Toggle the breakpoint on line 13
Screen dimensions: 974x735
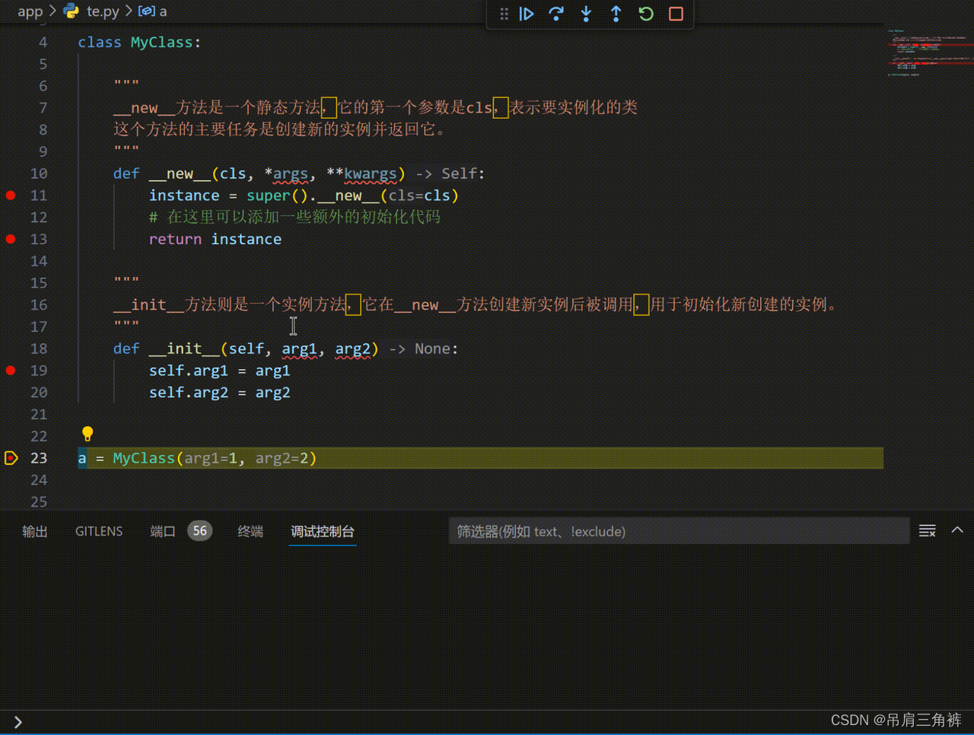click(x=11, y=239)
